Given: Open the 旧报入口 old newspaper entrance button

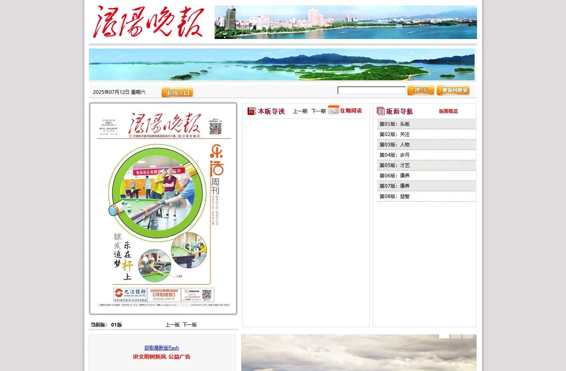Looking at the screenshot, I should pyautogui.click(x=177, y=92).
